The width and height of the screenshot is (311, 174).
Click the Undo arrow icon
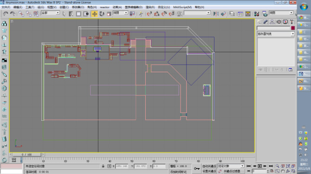(6, 13)
